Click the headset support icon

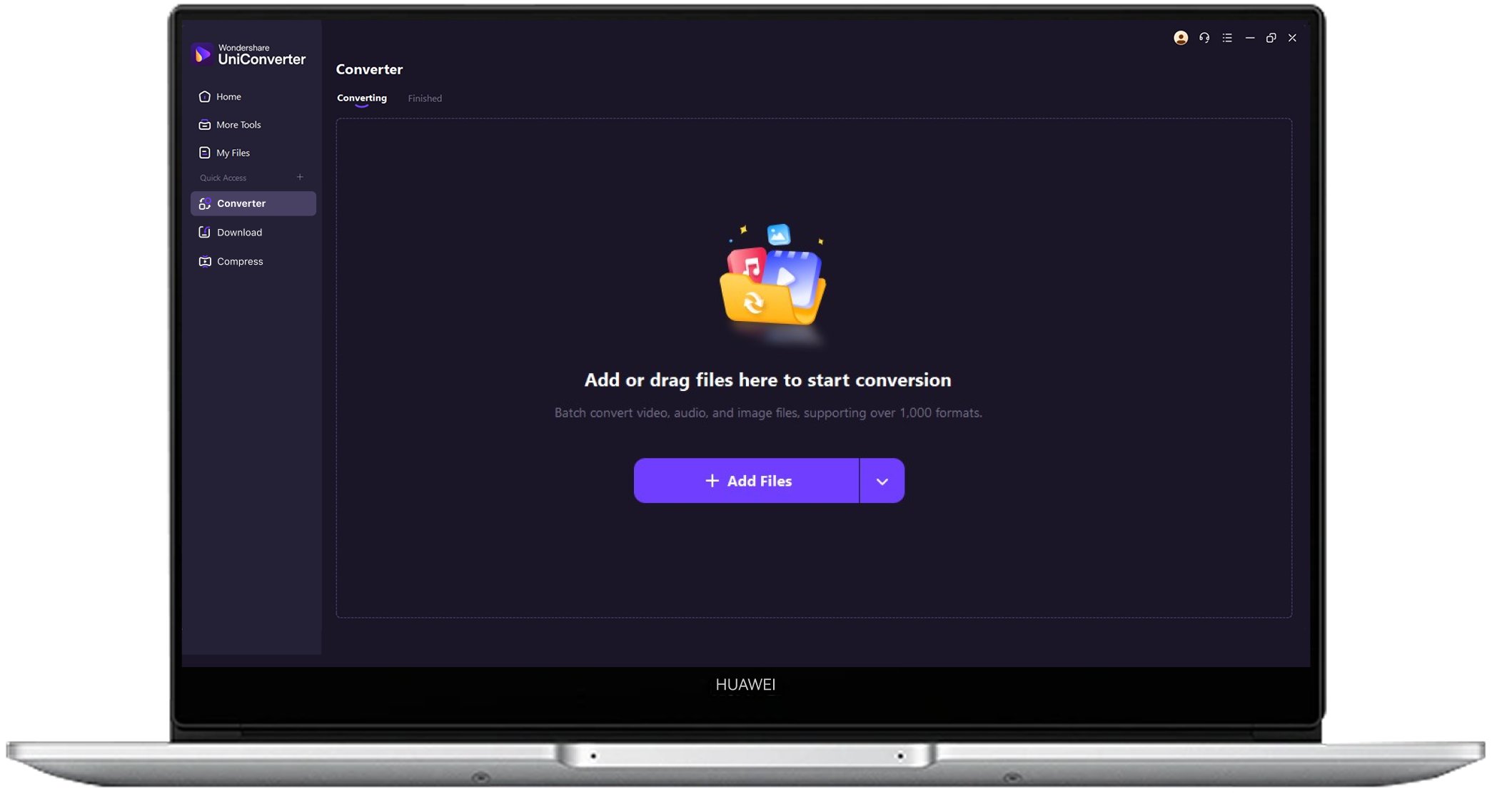point(1204,38)
